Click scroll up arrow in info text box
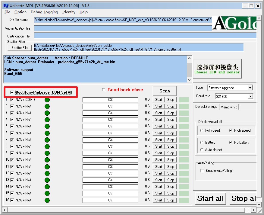The height and width of the screenshot is (215, 264). [x=190, y=58]
